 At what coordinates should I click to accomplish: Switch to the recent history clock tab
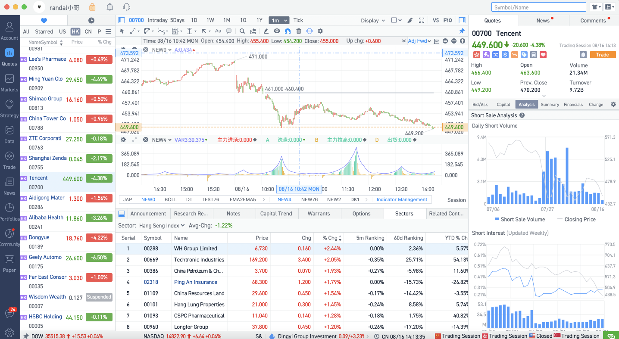(x=91, y=20)
